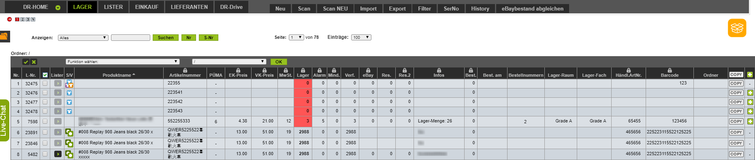Click the green checkmark select-all icon
Screen dimensions: 755x160
click(x=26, y=62)
